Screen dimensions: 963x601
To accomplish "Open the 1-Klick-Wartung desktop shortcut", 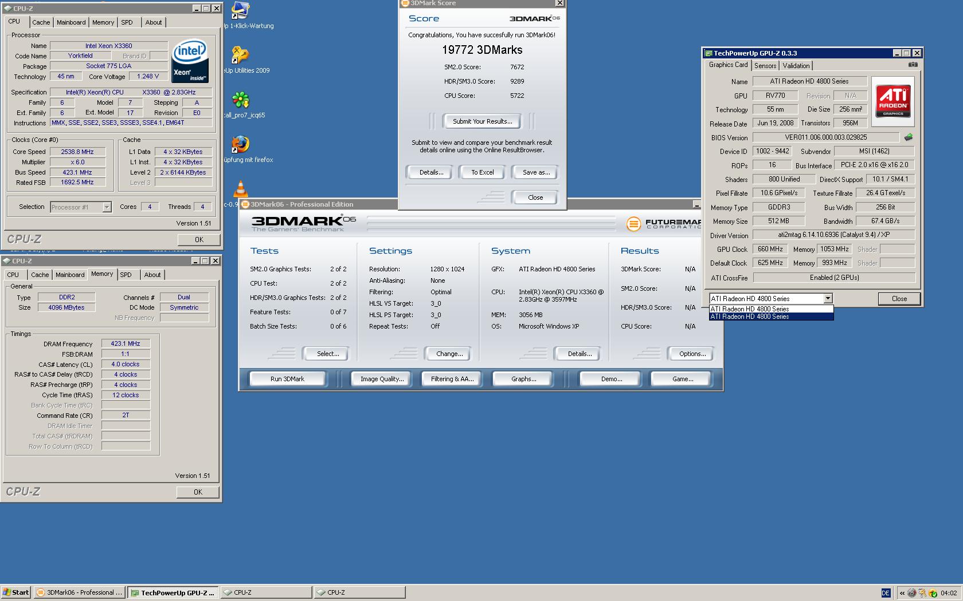I will 241,11.
